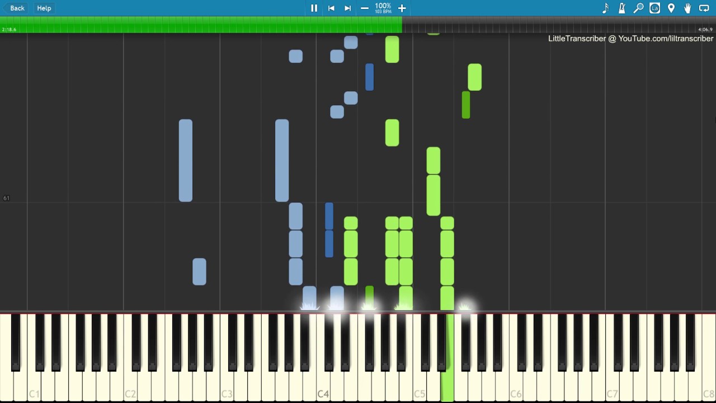Click the highlighted green pressed piano key
This screenshot has height=403, width=716.
pyautogui.click(x=447, y=386)
